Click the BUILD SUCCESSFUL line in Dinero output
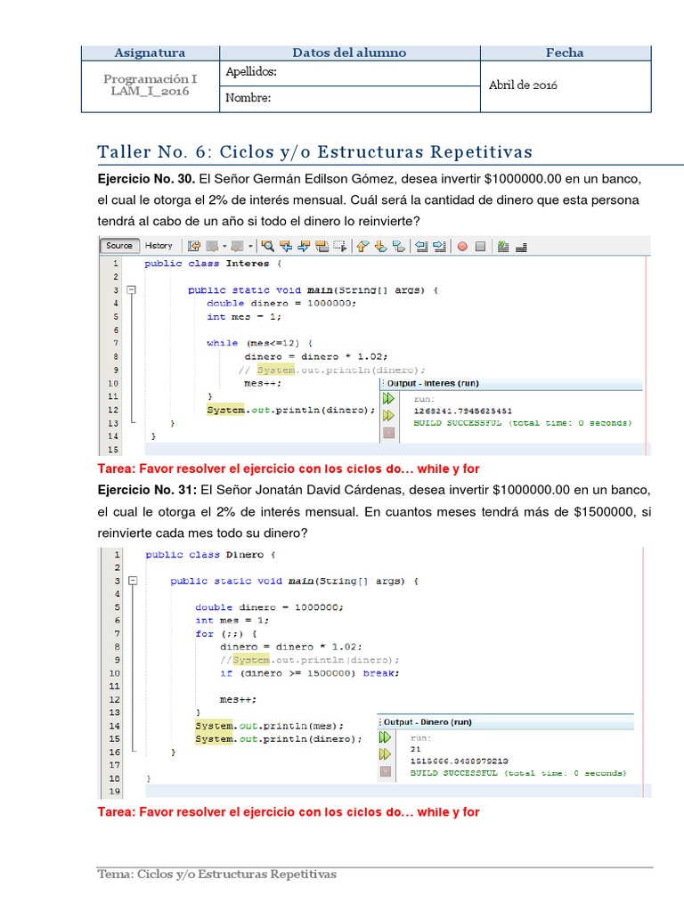 tap(518, 773)
